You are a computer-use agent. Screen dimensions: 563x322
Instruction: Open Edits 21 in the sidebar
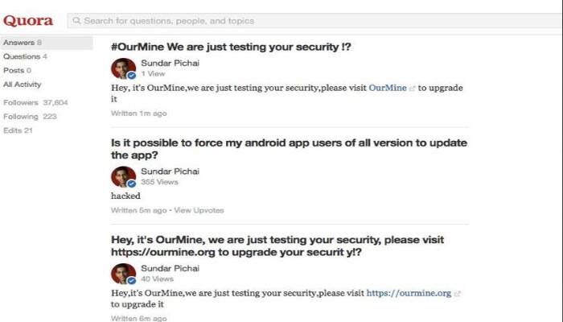[x=18, y=130]
